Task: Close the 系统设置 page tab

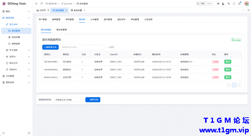Action: 84,10
